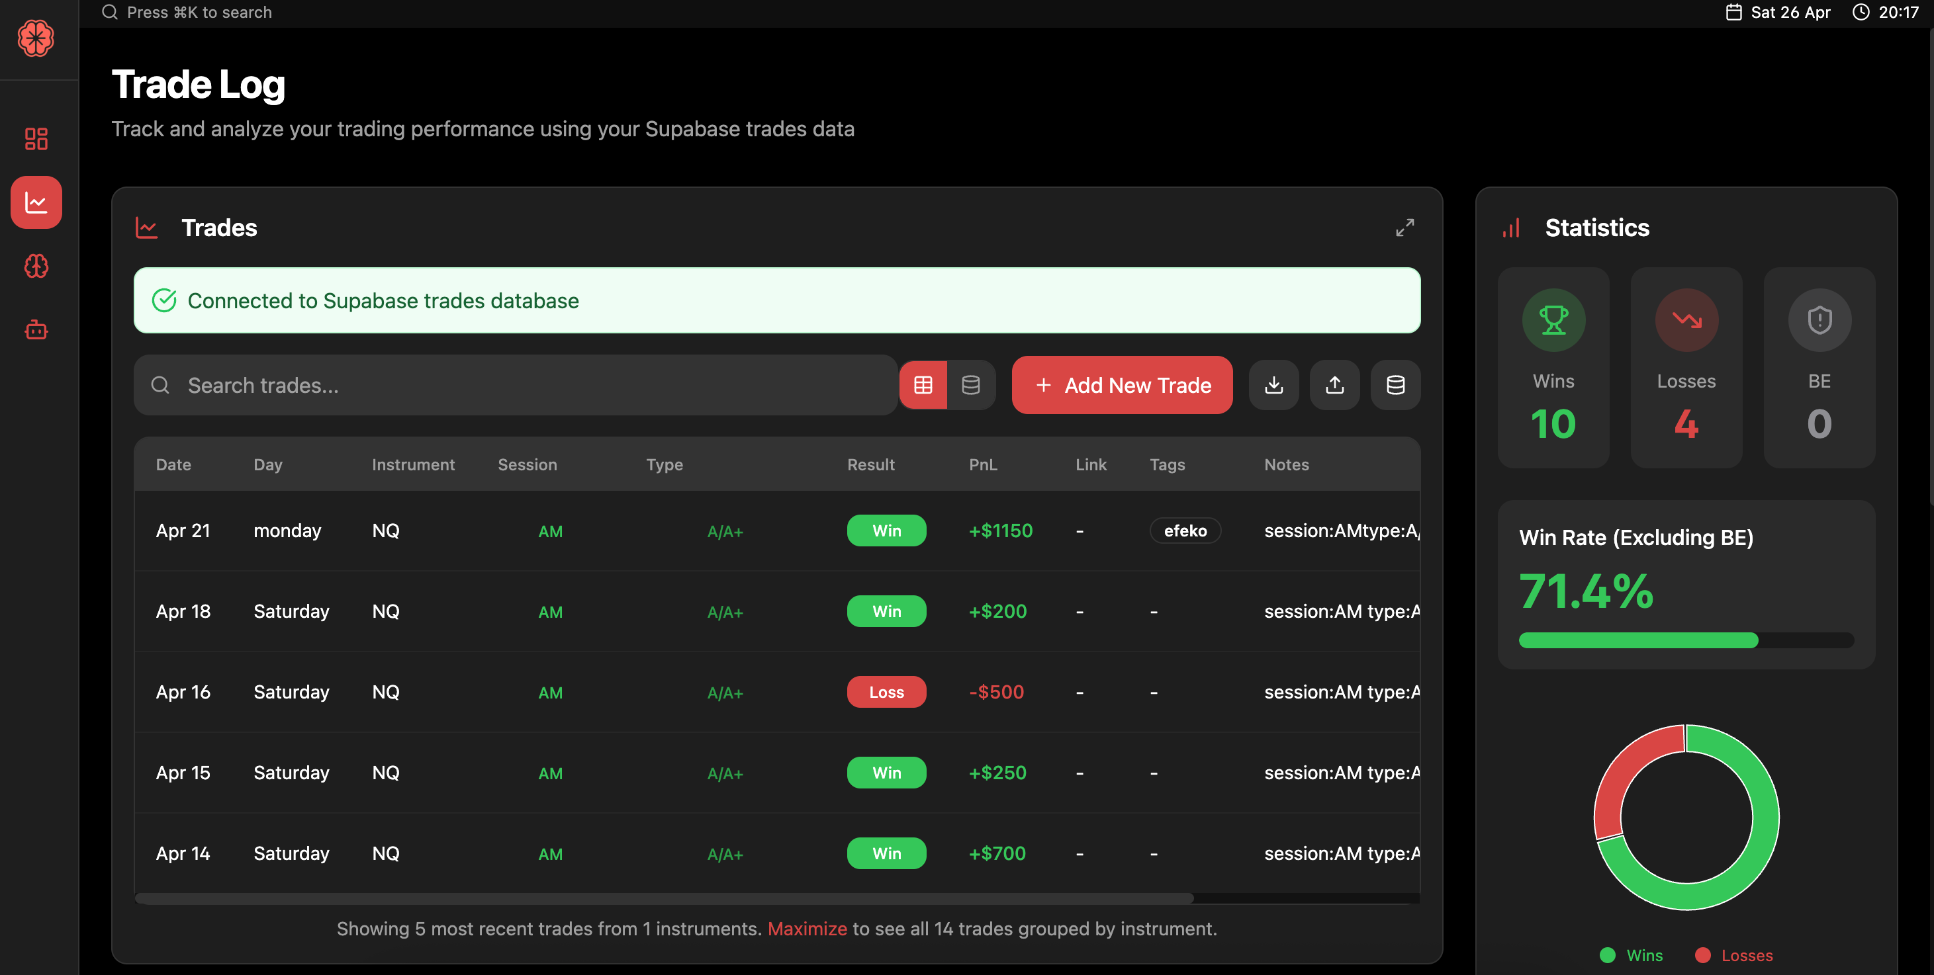Click the app logo at the top left

(36, 38)
